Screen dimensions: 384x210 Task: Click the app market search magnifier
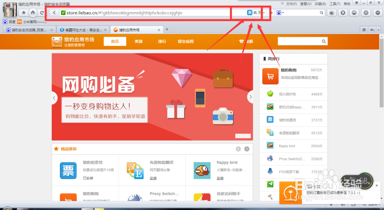tap(324, 41)
